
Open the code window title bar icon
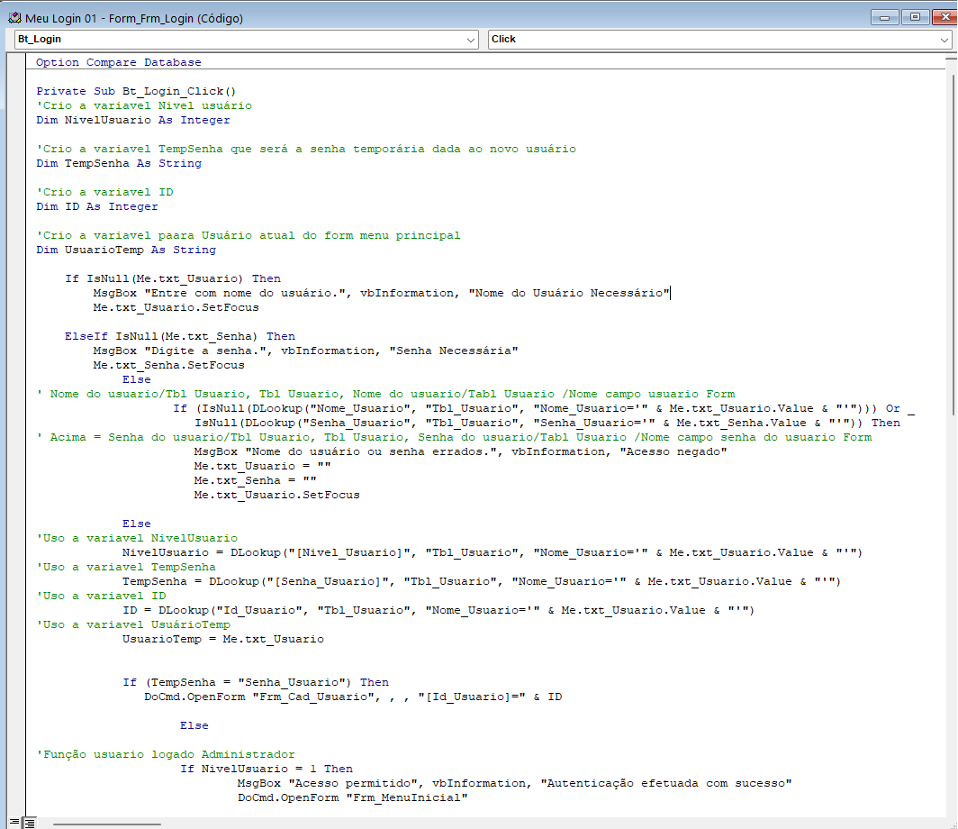(x=14, y=18)
